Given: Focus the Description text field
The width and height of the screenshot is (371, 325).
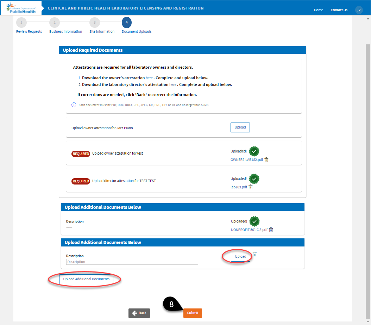Looking at the screenshot, I should tap(132, 262).
